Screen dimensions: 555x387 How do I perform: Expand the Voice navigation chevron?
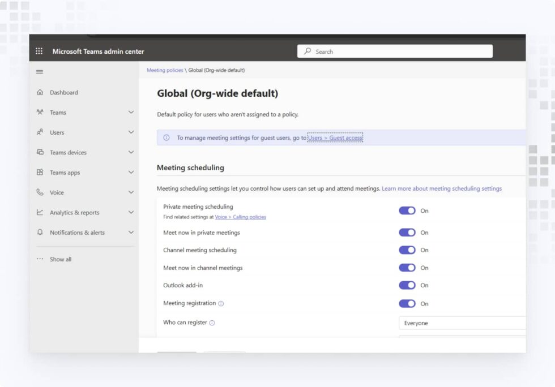pos(131,192)
